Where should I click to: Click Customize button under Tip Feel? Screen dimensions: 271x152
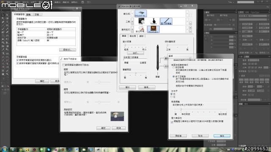click(135, 53)
